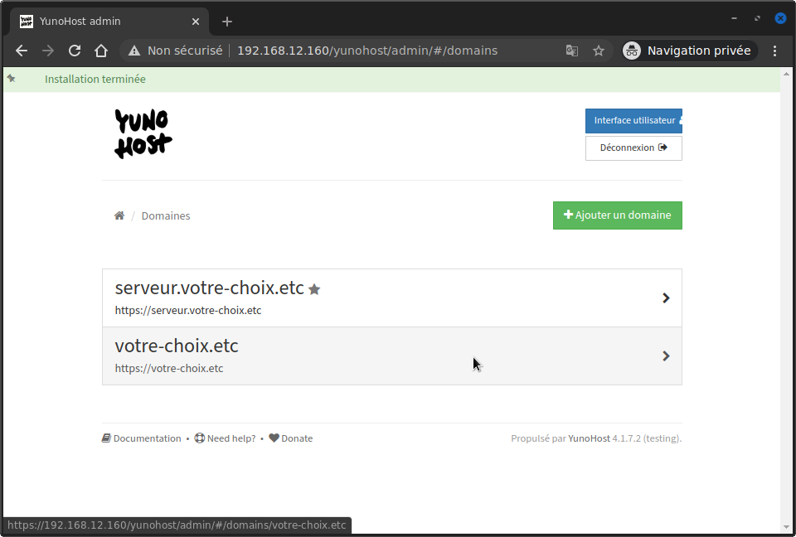Click the main domain star icon
The height and width of the screenshot is (537, 796).
314,289
